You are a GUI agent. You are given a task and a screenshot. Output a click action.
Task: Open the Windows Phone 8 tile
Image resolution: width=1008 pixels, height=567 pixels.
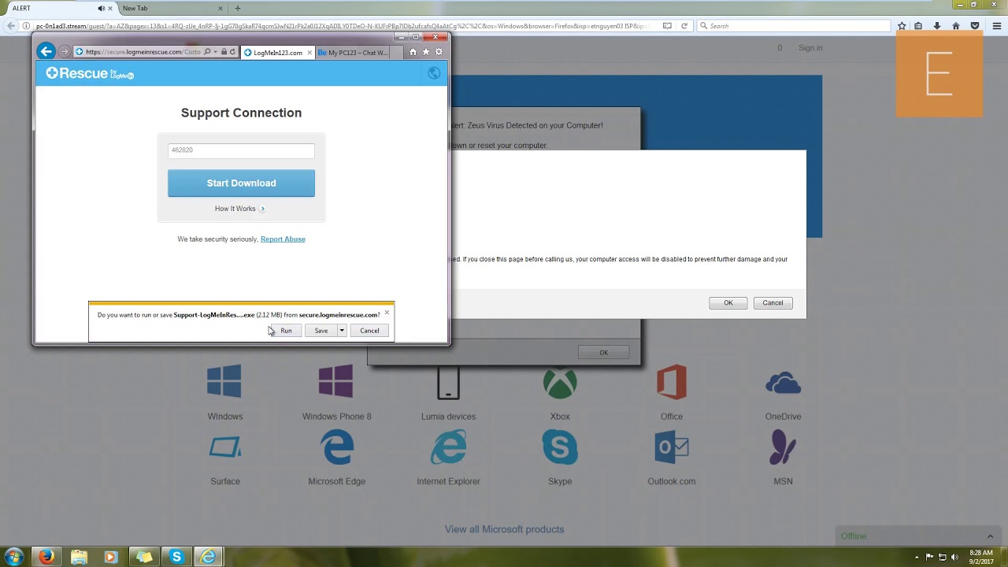(x=336, y=382)
